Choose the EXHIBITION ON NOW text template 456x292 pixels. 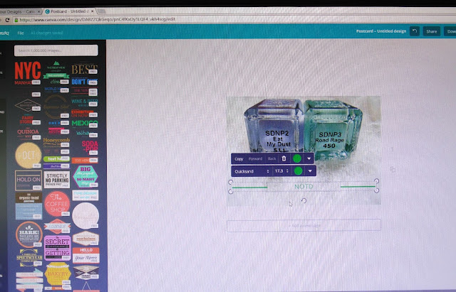pos(84,113)
